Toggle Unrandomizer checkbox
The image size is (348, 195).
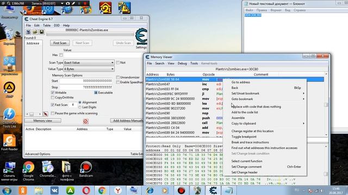coord(118,77)
